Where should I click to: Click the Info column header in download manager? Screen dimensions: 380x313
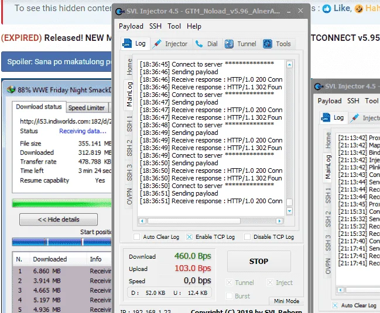point(95,259)
